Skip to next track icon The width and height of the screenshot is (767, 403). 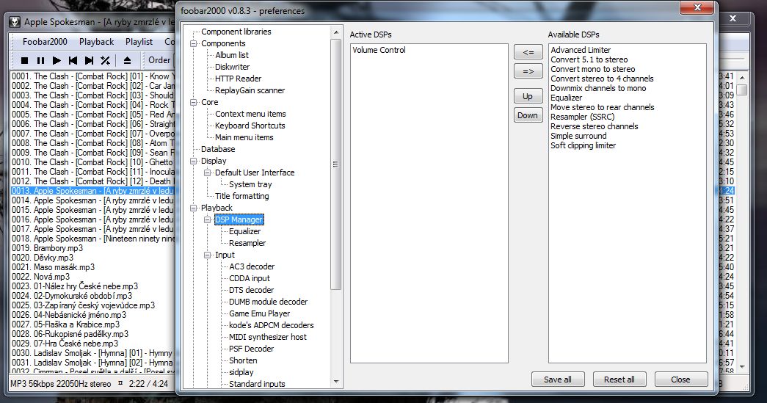[x=89, y=61]
